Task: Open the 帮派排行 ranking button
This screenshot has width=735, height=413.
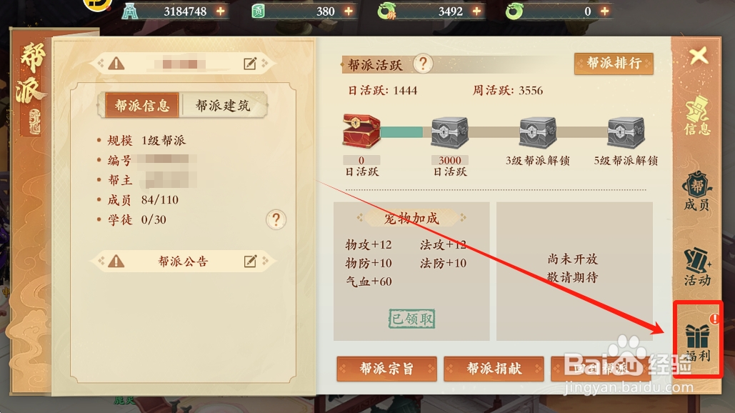Action: tap(614, 64)
